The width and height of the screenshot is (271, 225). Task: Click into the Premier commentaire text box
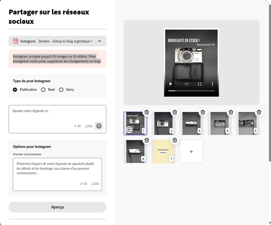[x=57, y=174]
